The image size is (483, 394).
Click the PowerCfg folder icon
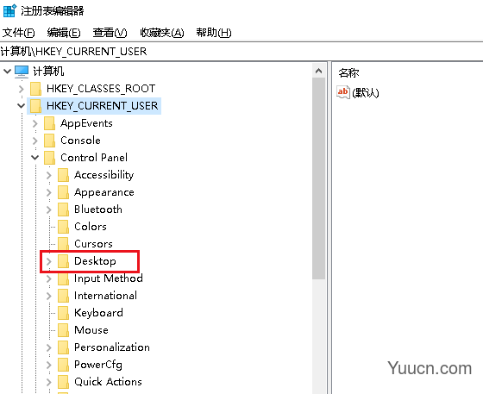[64, 365]
